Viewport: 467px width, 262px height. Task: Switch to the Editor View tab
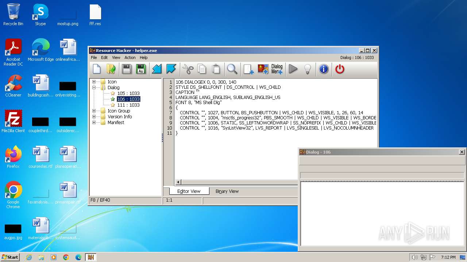(189, 191)
